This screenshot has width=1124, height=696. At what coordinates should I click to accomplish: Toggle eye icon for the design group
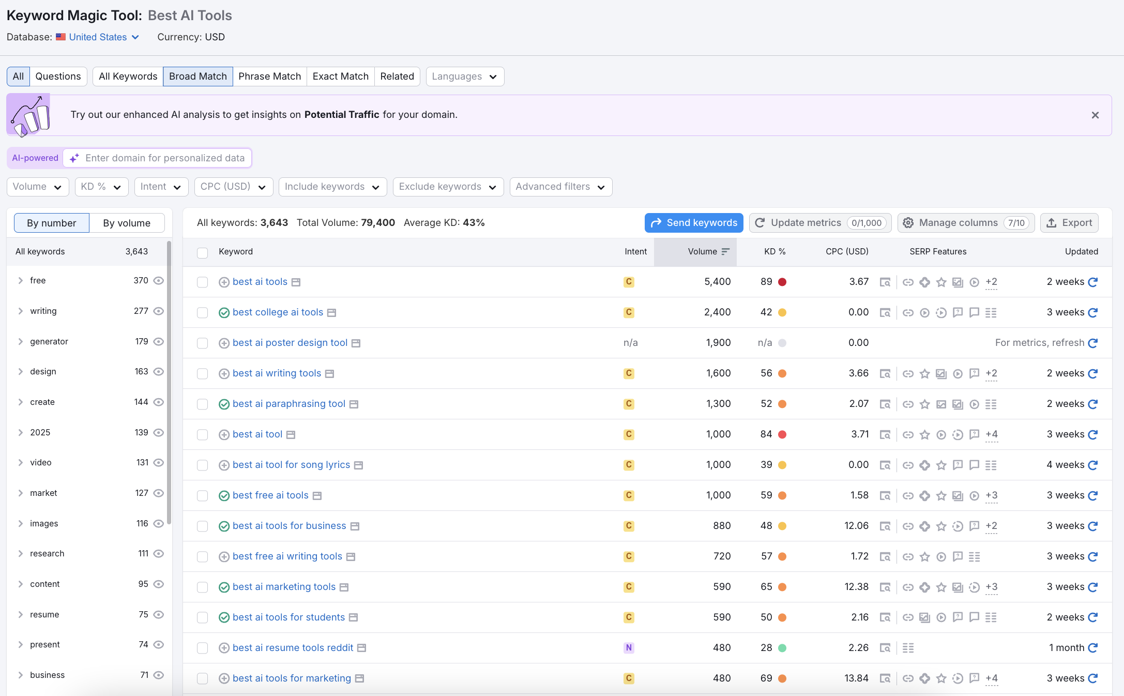pos(159,372)
